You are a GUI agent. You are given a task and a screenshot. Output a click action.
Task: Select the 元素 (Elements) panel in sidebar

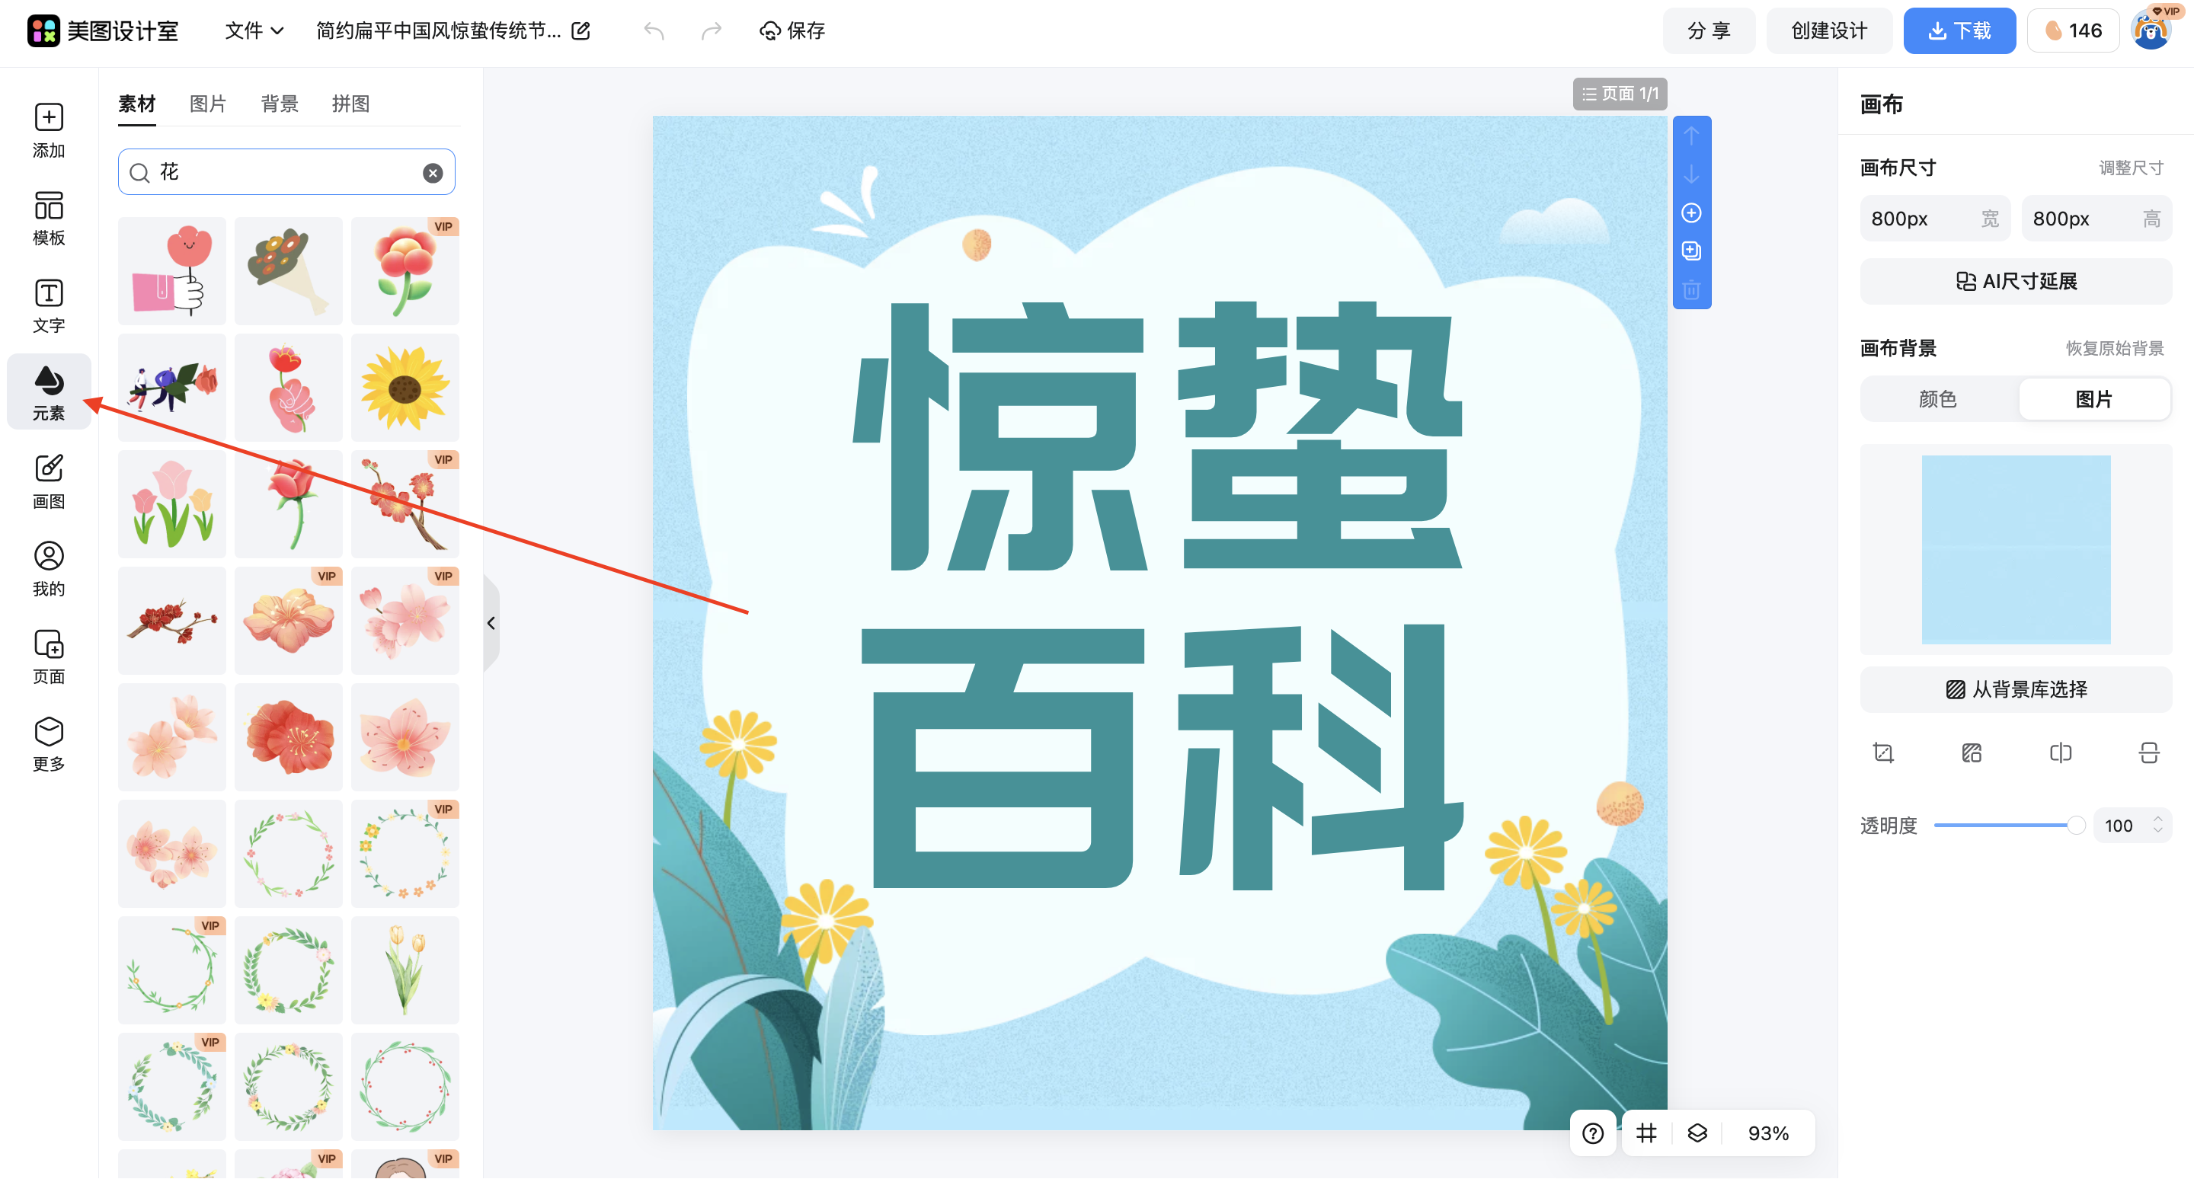[x=49, y=391]
